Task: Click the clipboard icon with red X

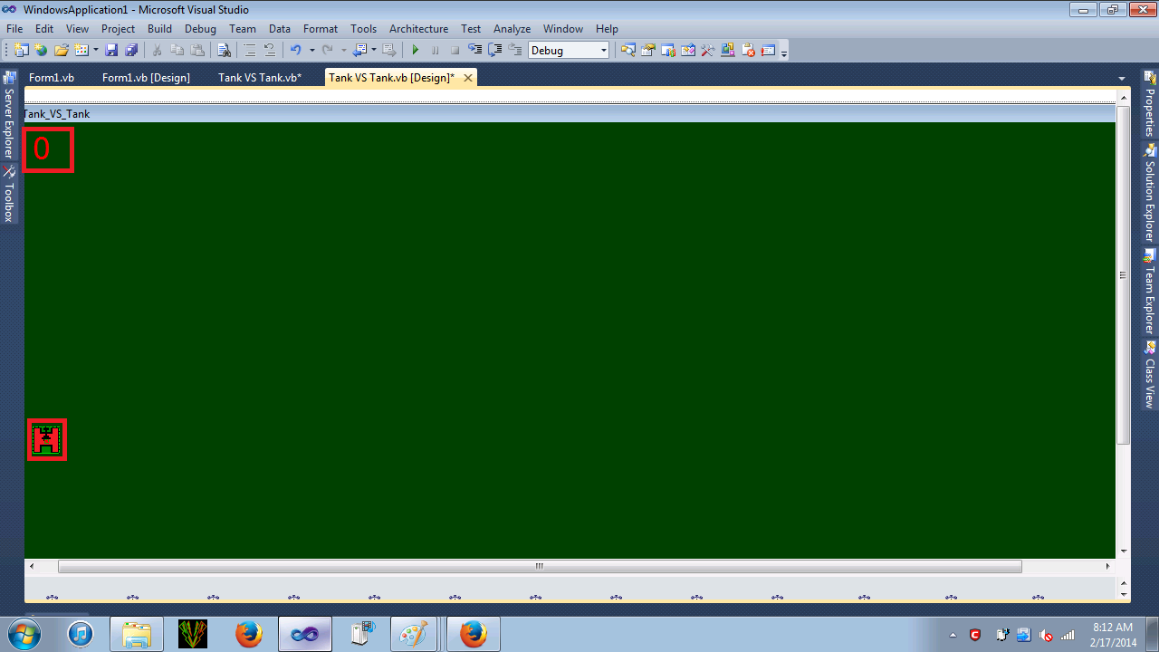Action: click(749, 51)
